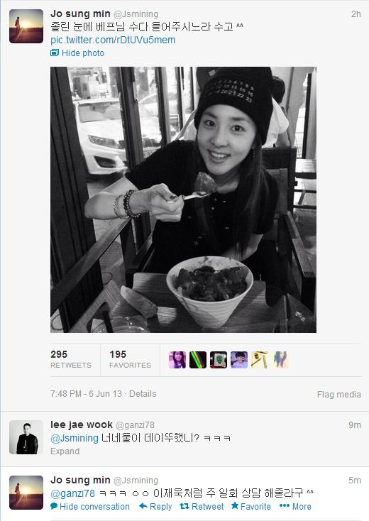Open lee jae wook's profile avatar
Screen dimensions: 369x521
coord(26,437)
